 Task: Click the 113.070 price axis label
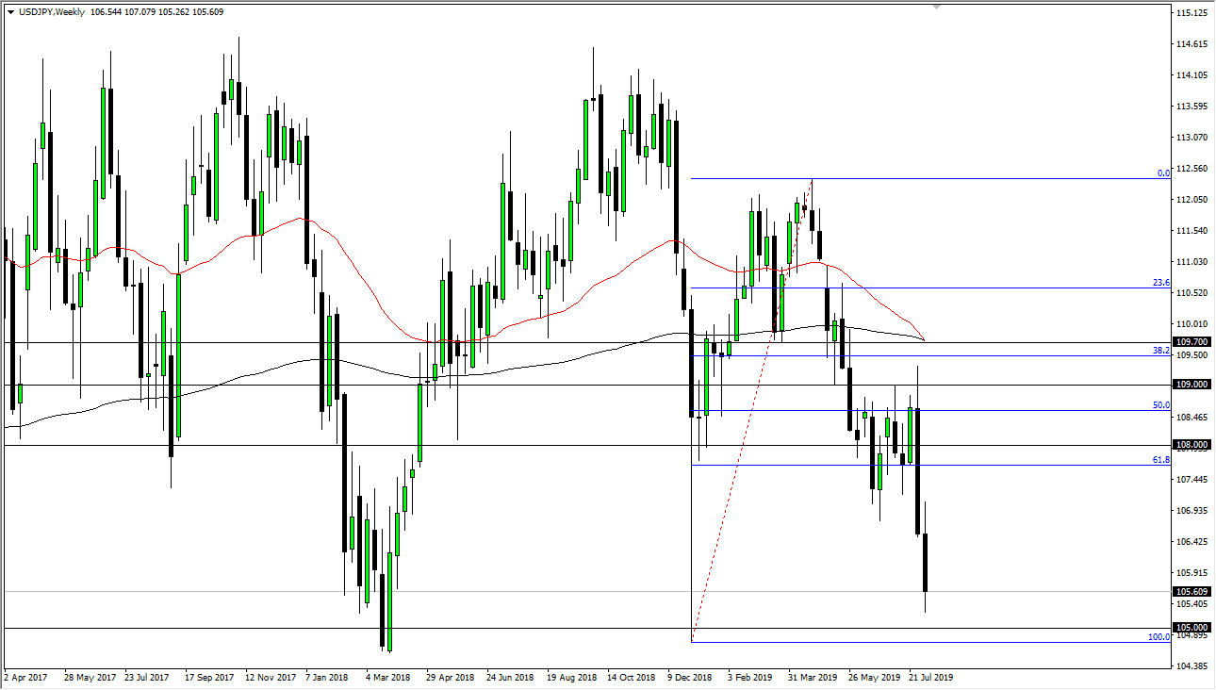point(1192,138)
